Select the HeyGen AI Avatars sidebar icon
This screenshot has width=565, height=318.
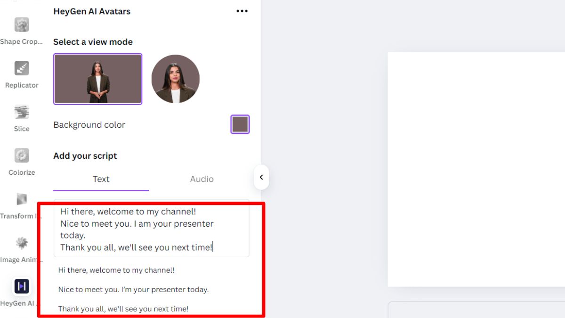pyautogui.click(x=22, y=286)
